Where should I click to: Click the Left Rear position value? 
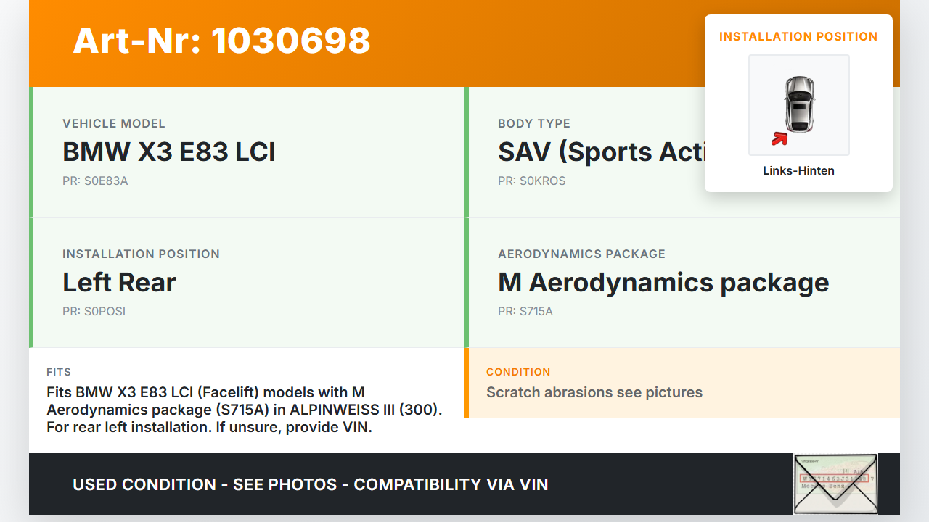[x=119, y=282]
